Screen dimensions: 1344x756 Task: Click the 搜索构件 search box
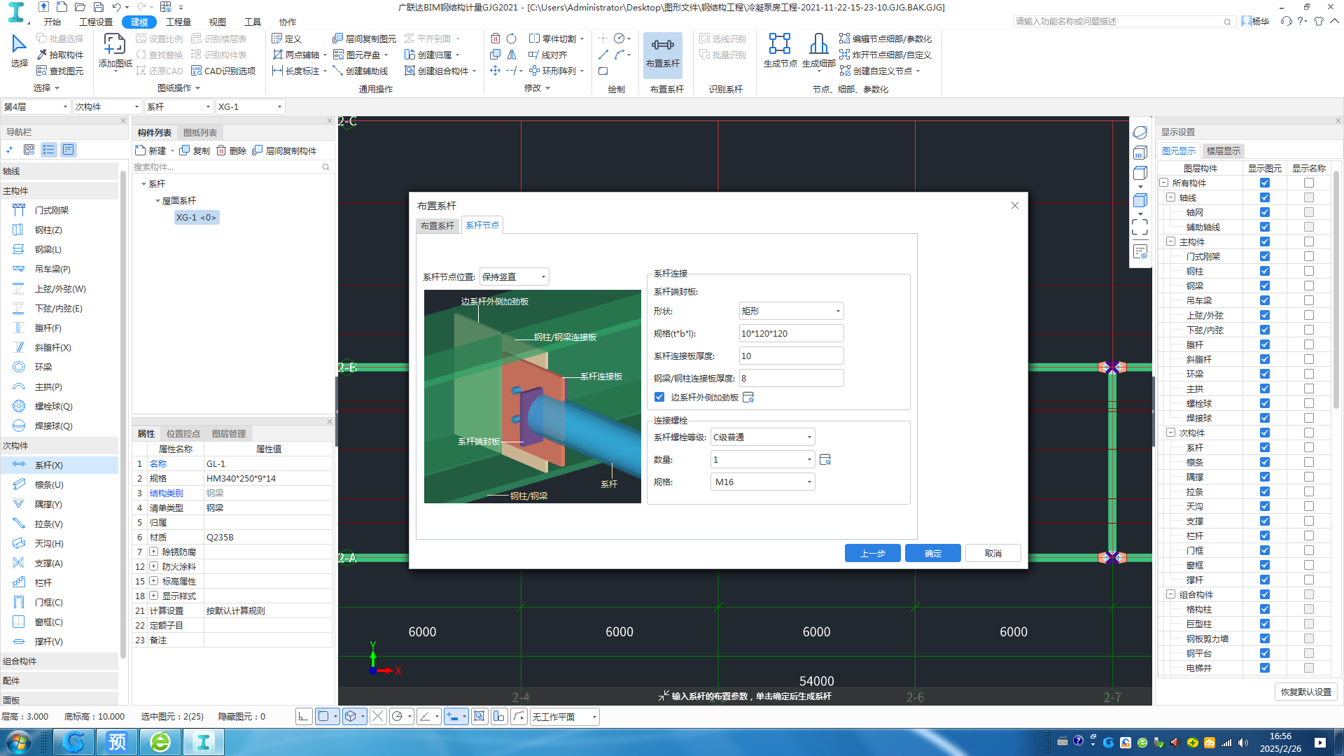point(231,167)
